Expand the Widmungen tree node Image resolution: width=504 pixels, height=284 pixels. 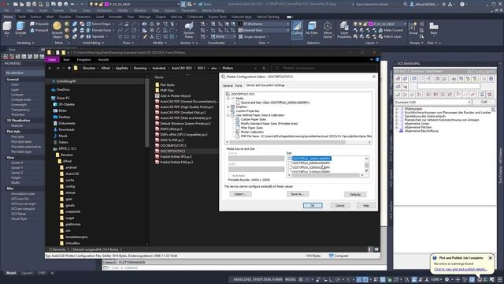[x=397, y=109]
